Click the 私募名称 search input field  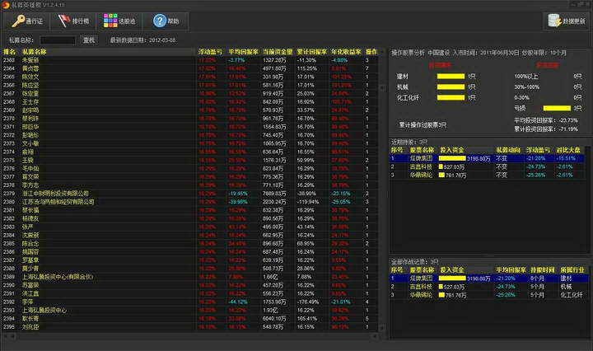(58, 40)
